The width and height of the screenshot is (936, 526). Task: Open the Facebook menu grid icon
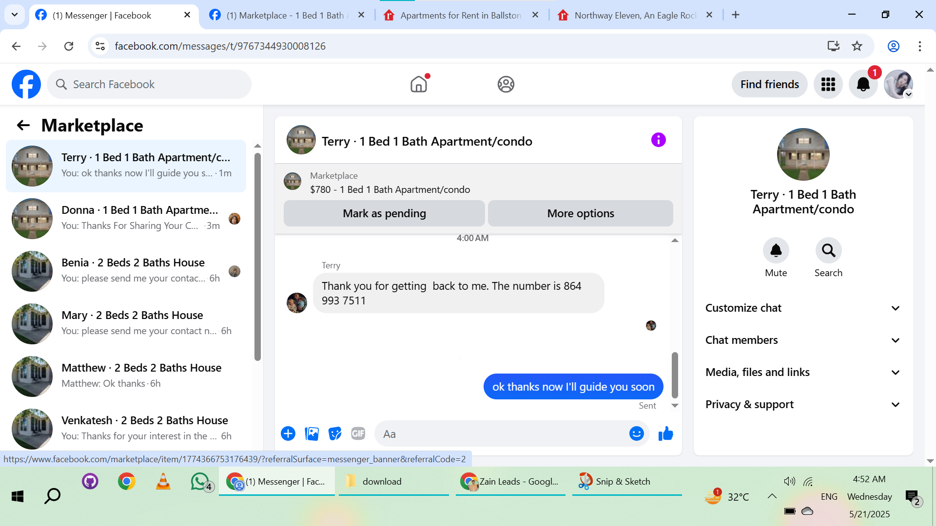[828, 84]
